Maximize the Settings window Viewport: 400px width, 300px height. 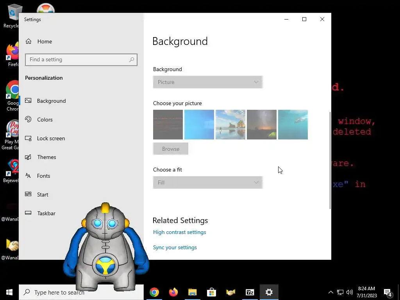(304, 19)
